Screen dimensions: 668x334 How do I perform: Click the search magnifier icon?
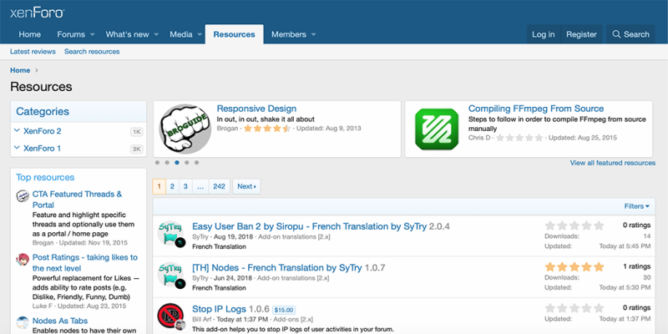(x=616, y=34)
